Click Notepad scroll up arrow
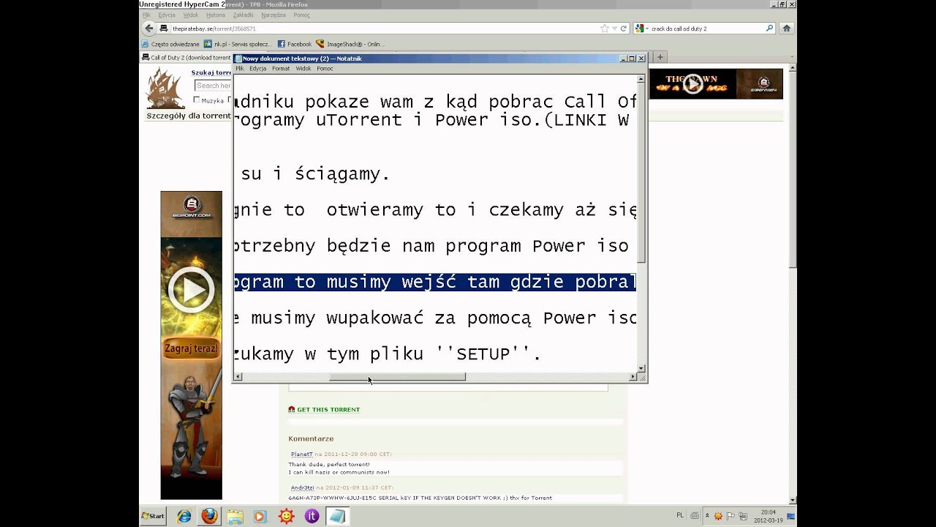The width and height of the screenshot is (936, 527). coord(641,78)
